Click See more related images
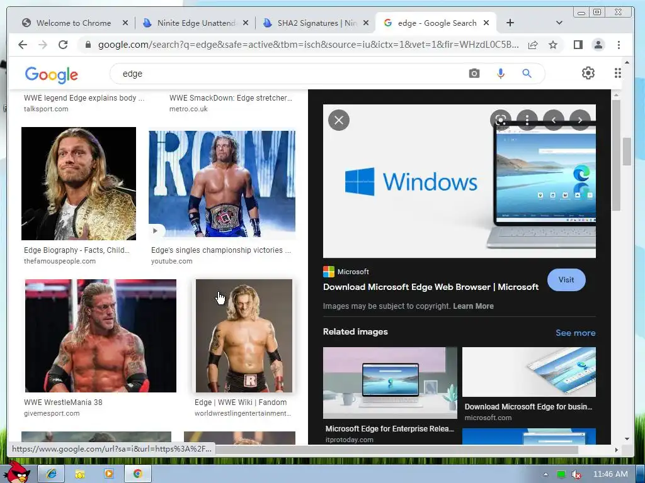This screenshot has width=645, height=483. (x=576, y=333)
